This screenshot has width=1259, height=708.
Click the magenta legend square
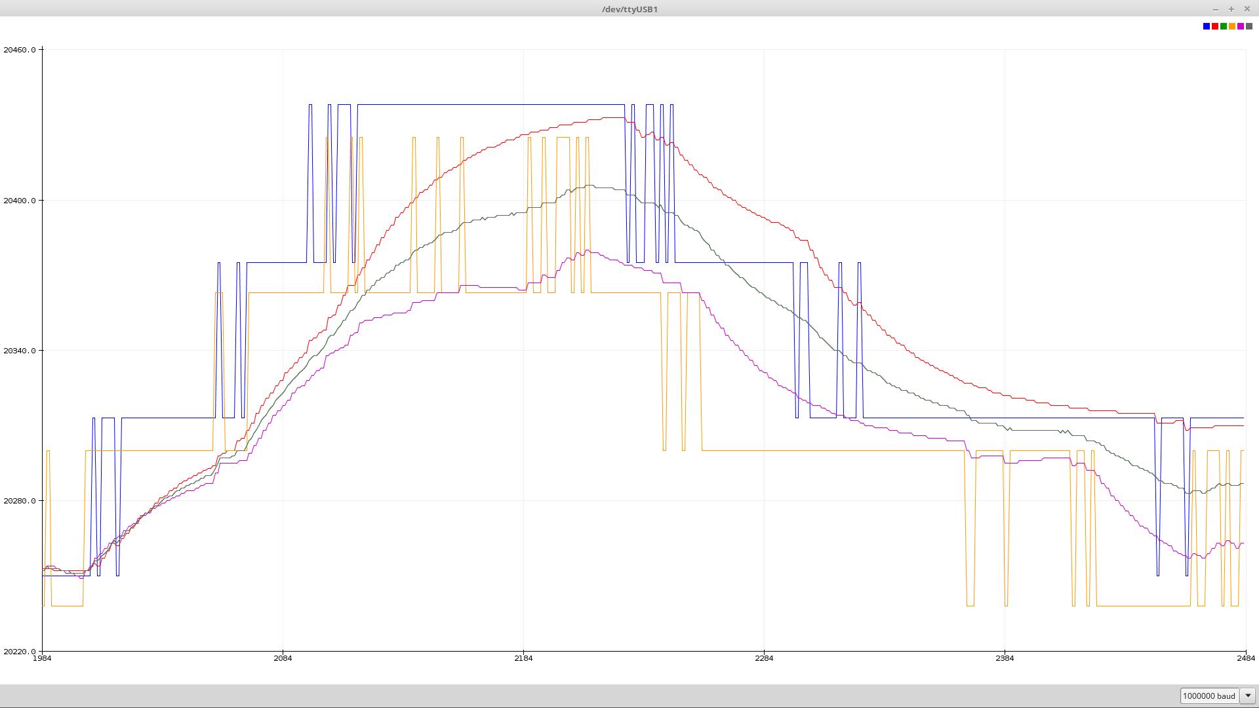tap(1240, 26)
